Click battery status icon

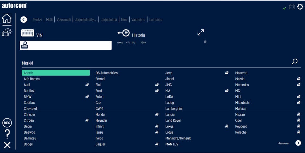(292, 7)
